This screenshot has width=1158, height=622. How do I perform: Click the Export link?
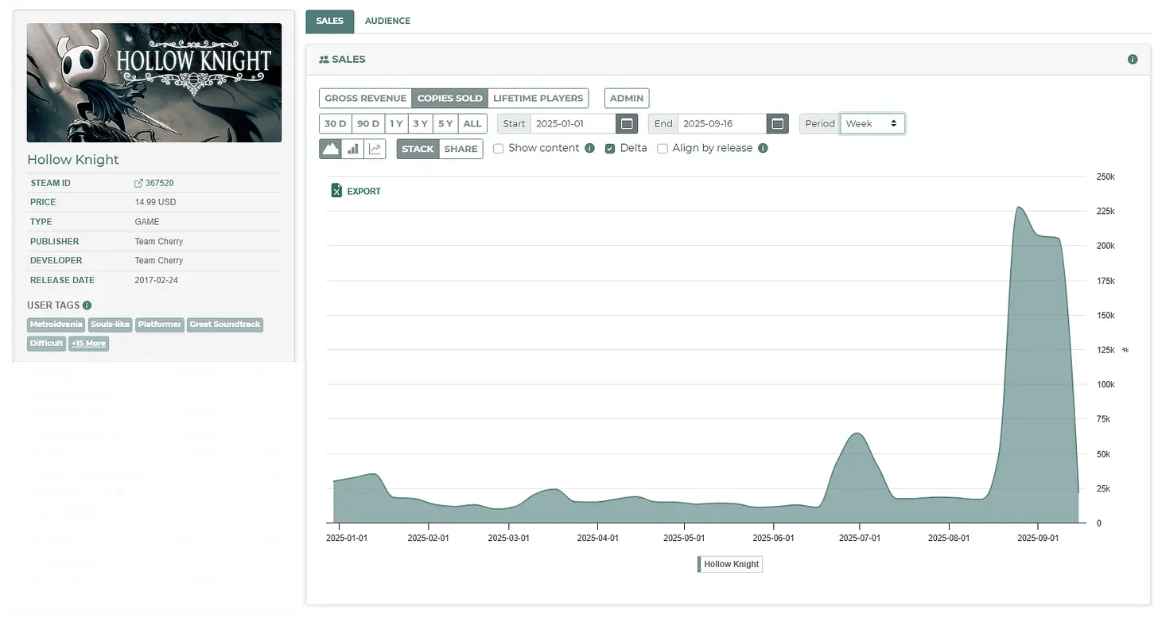pos(364,192)
